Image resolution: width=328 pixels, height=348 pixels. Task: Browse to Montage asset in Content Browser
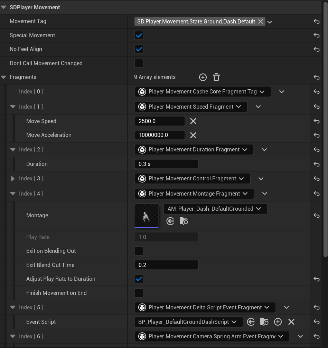click(x=184, y=221)
